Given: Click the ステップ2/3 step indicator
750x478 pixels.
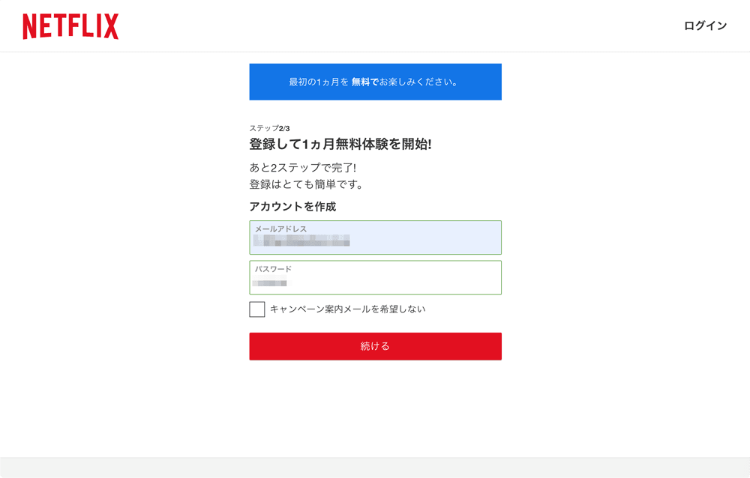Looking at the screenshot, I should click(269, 128).
